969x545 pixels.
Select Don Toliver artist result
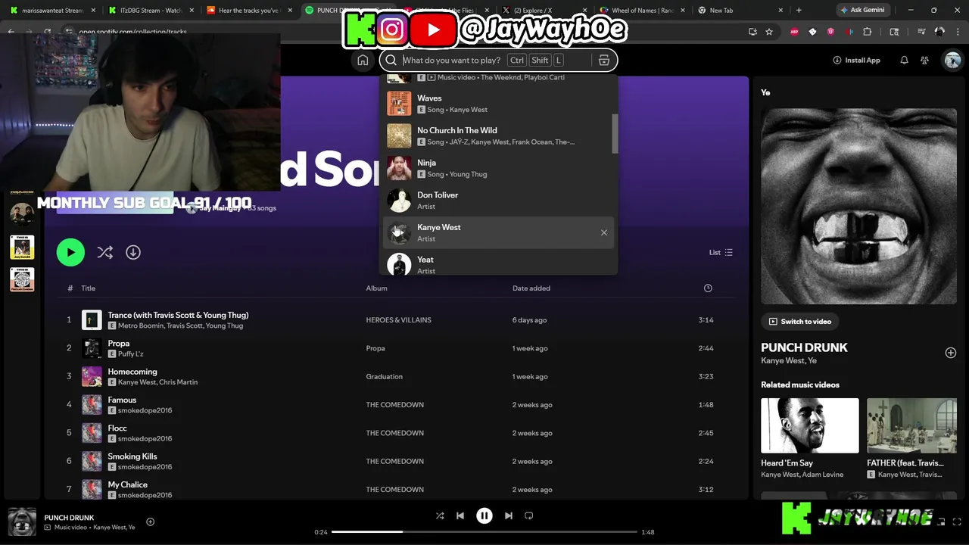click(x=498, y=201)
